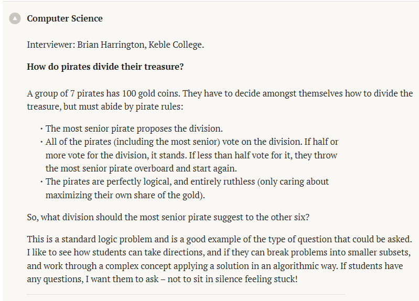Click the bullet dot before 'The pirates are perfectly logical'
The height and width of the screenshot is (301, 419).
click(41, 181)
